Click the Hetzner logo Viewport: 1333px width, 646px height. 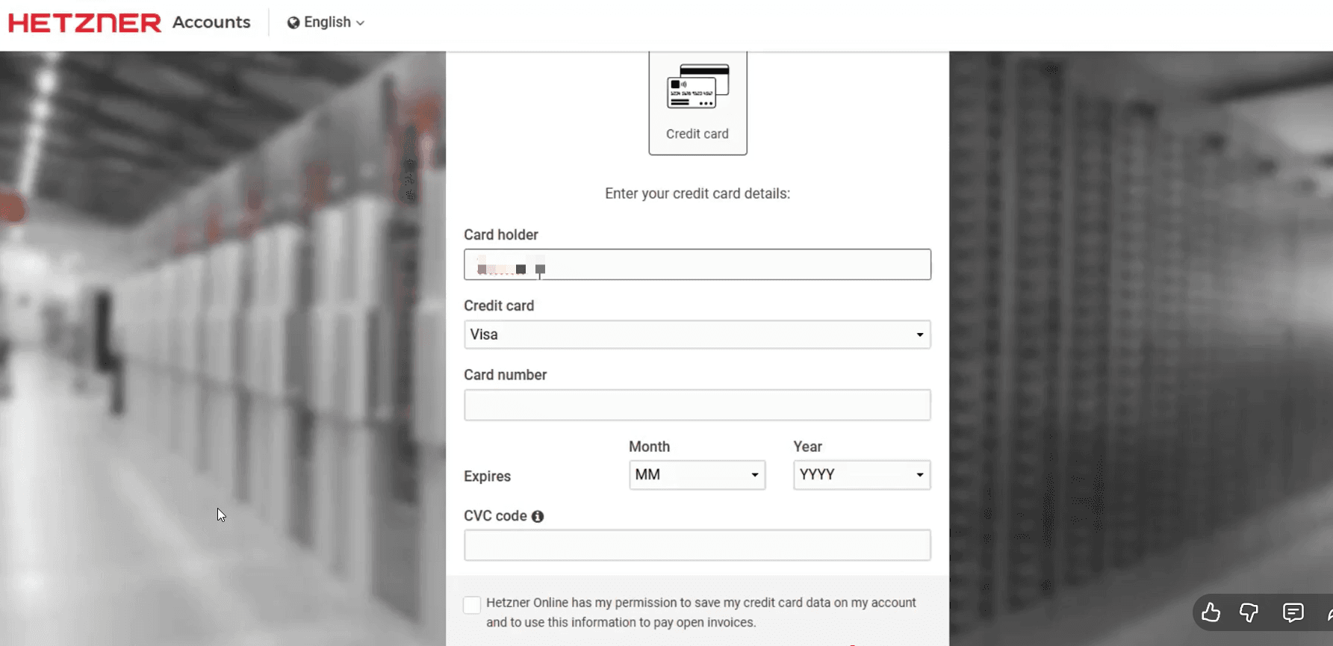[x=84, y=23]
